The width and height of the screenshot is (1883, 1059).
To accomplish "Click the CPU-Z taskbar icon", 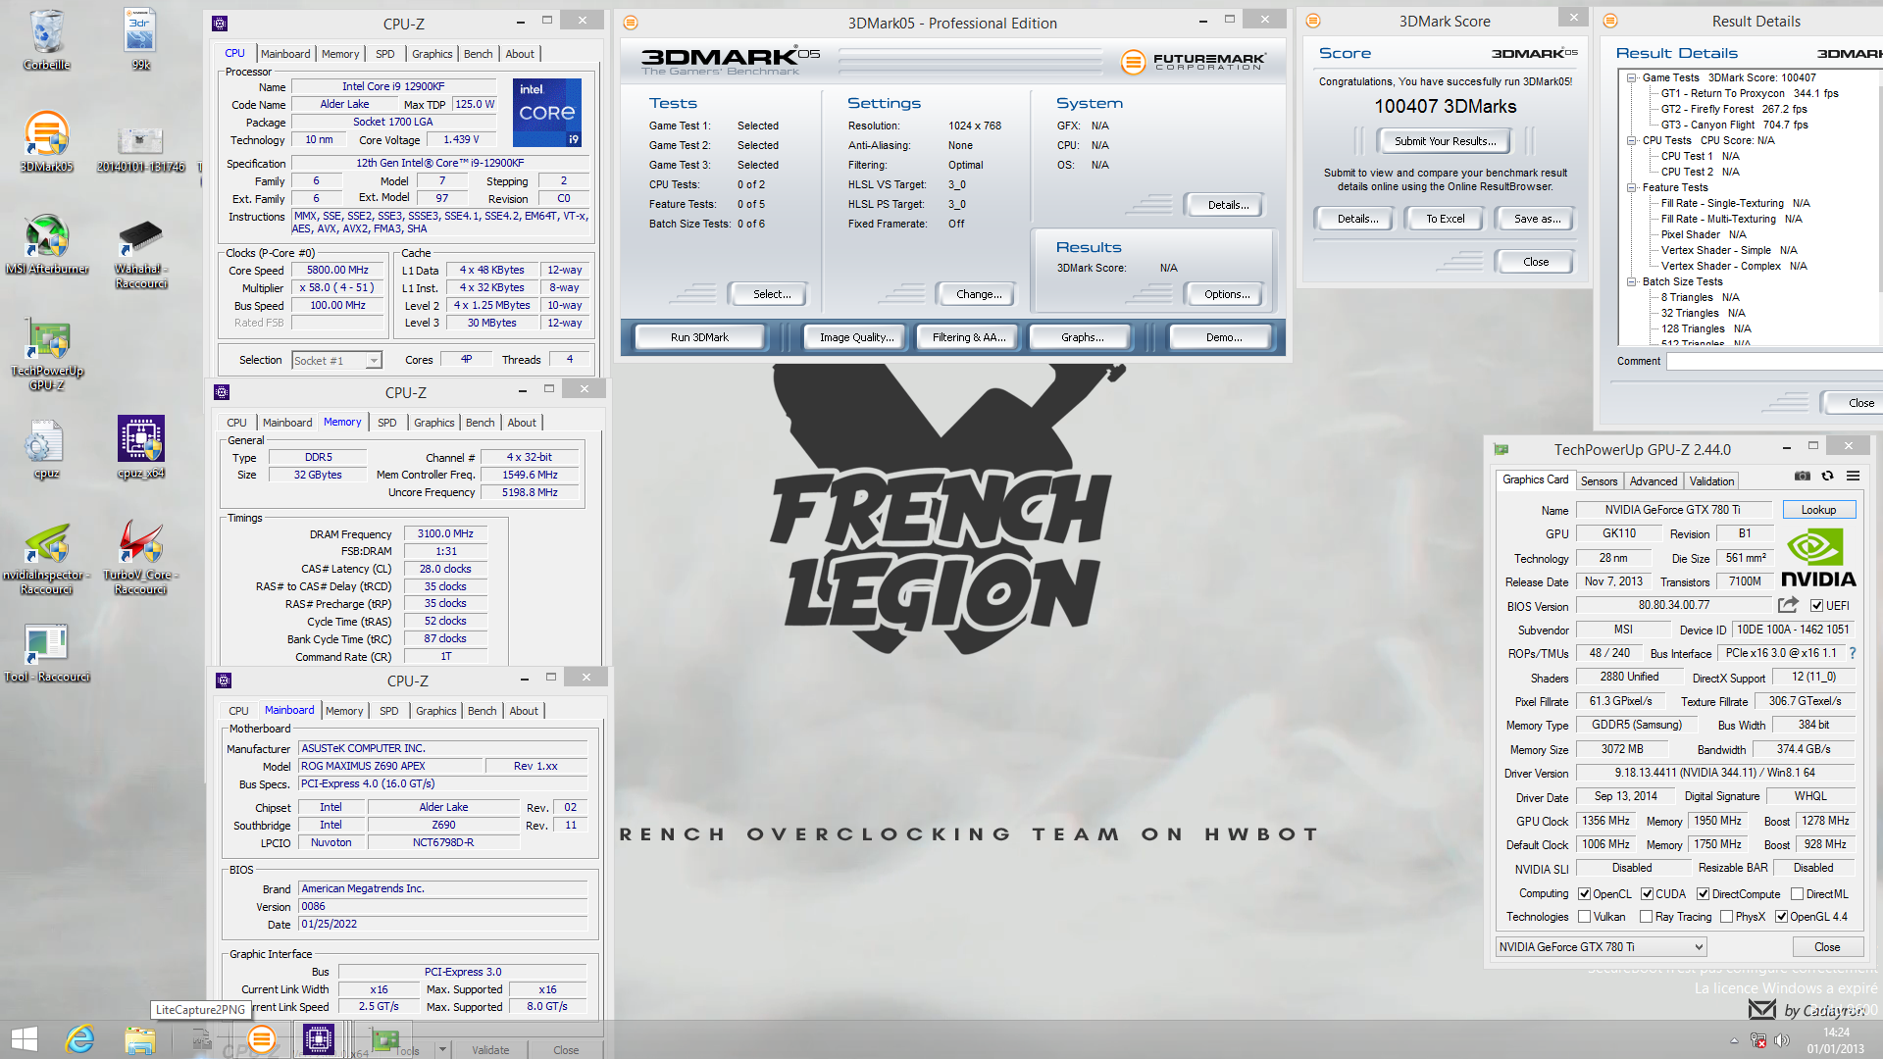I will 319,1039.
